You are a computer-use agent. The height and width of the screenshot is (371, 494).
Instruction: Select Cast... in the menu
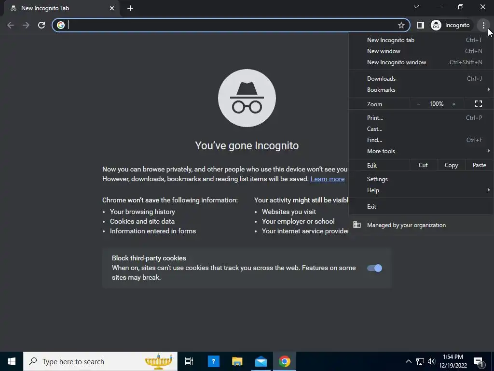pos(421,128)
